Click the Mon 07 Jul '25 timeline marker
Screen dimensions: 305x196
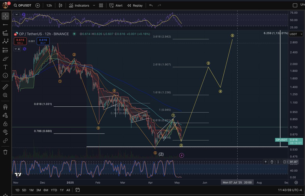click(237, 182)
